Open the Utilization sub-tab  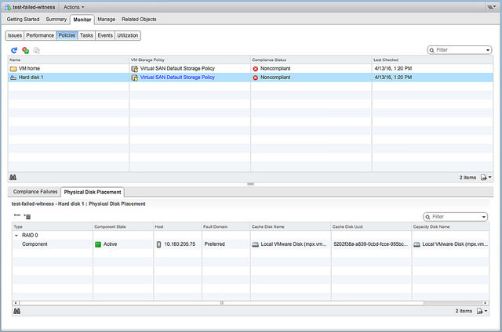click(128, 35)
